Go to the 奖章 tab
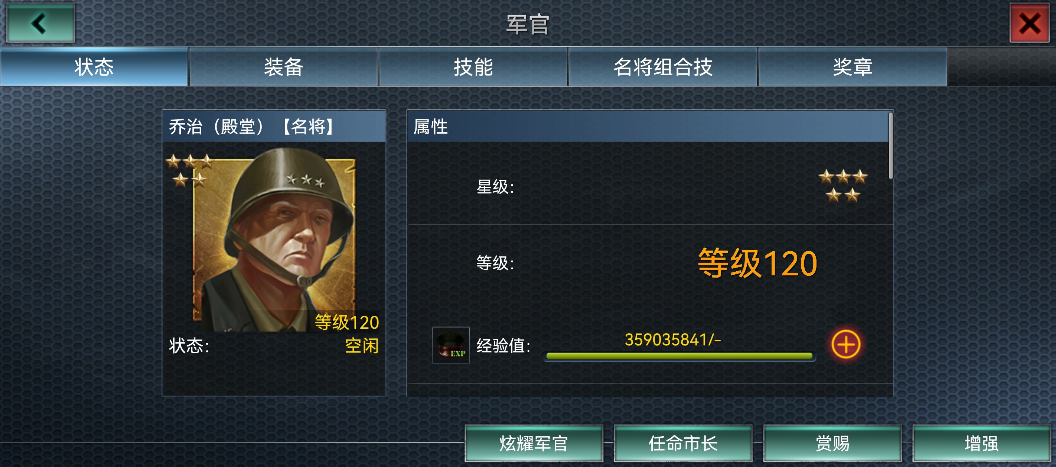 (853, 67)
